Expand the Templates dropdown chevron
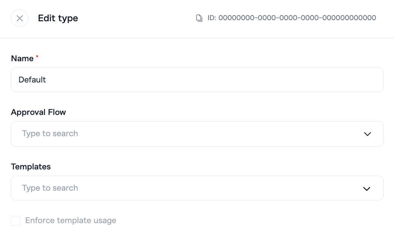Image resolution: width=394 pixels, height=244 pixels. pos(367,188)
